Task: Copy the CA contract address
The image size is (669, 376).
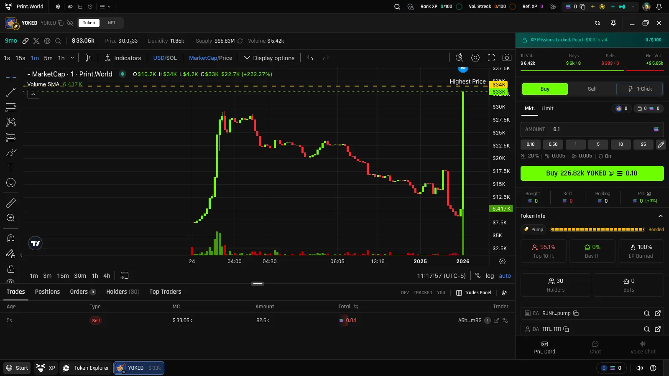Action: click(x=576, y=313)
